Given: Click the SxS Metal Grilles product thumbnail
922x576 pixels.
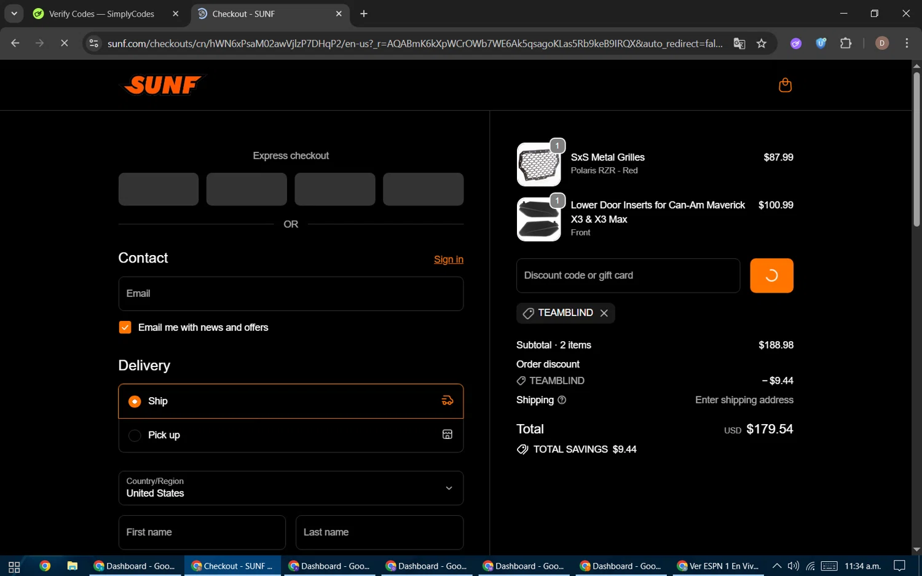Looking at the screenshot, I should tap(539, 165).
